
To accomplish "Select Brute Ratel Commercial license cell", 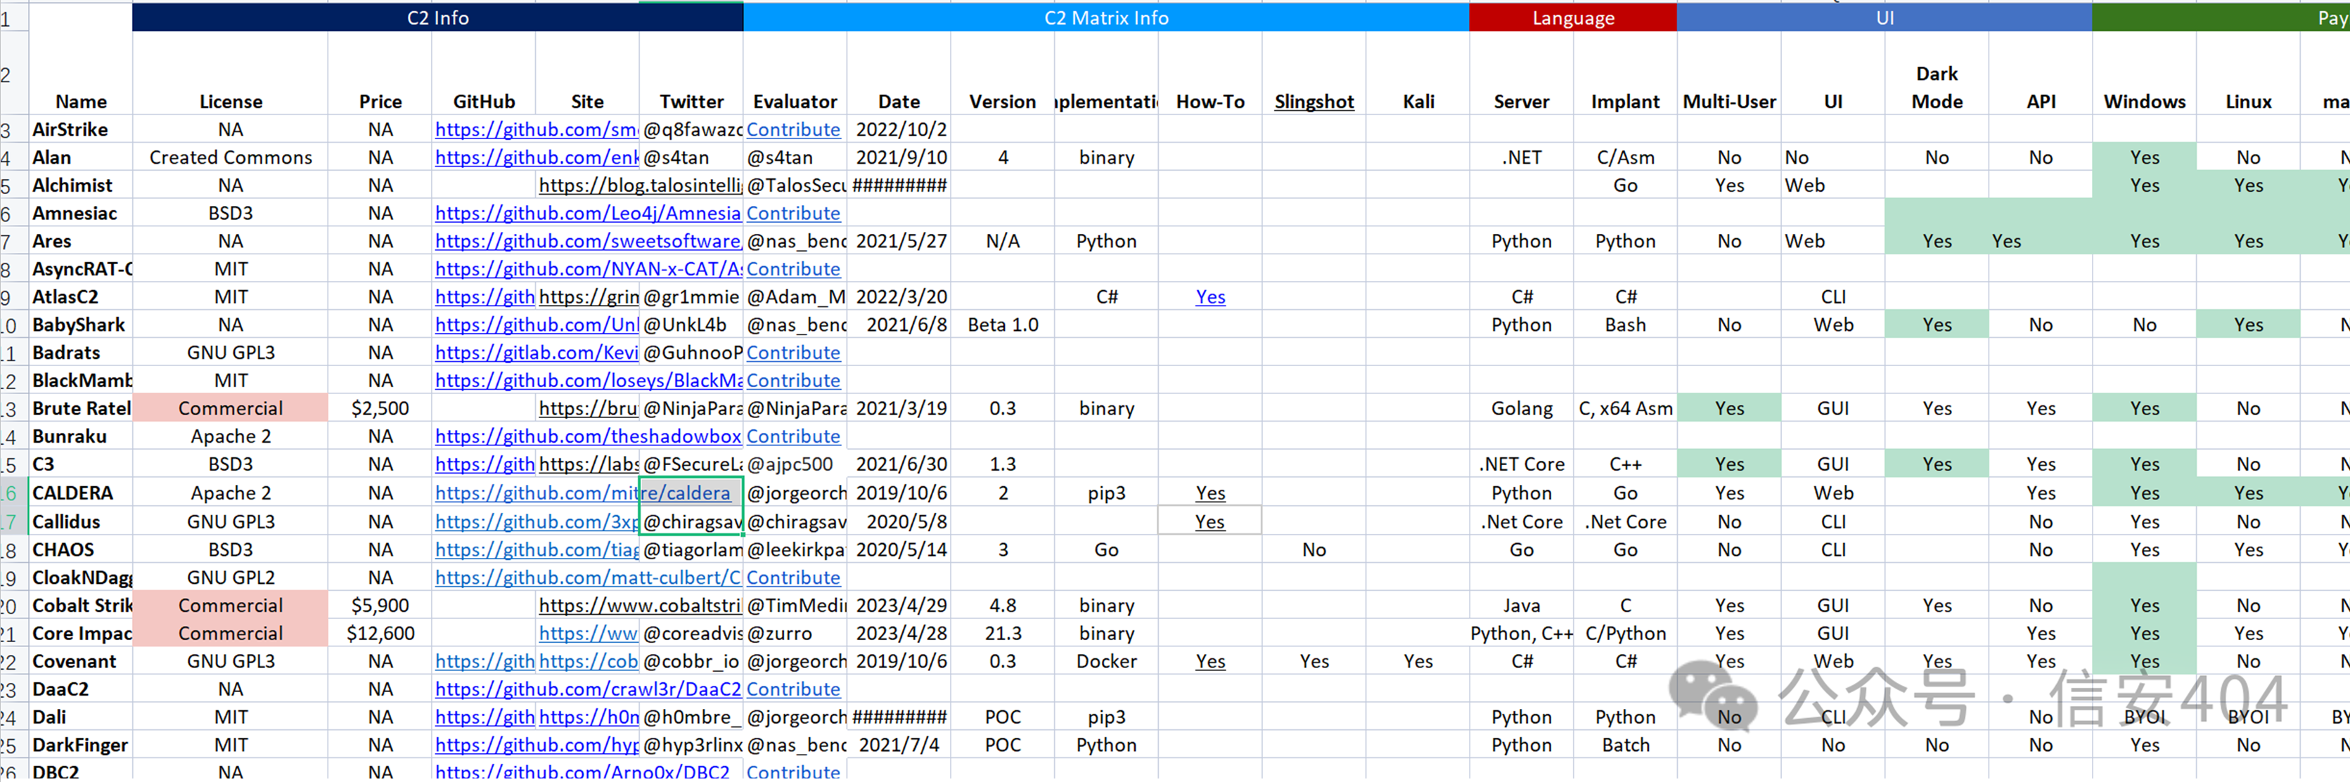I will click(x=230, y=409).
